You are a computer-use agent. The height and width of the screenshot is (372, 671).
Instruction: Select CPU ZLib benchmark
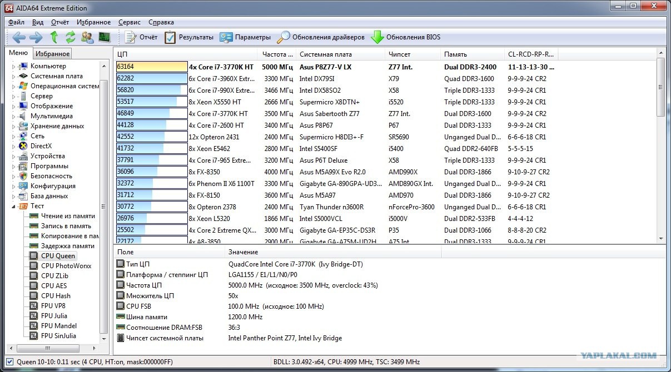pos(54,276)
